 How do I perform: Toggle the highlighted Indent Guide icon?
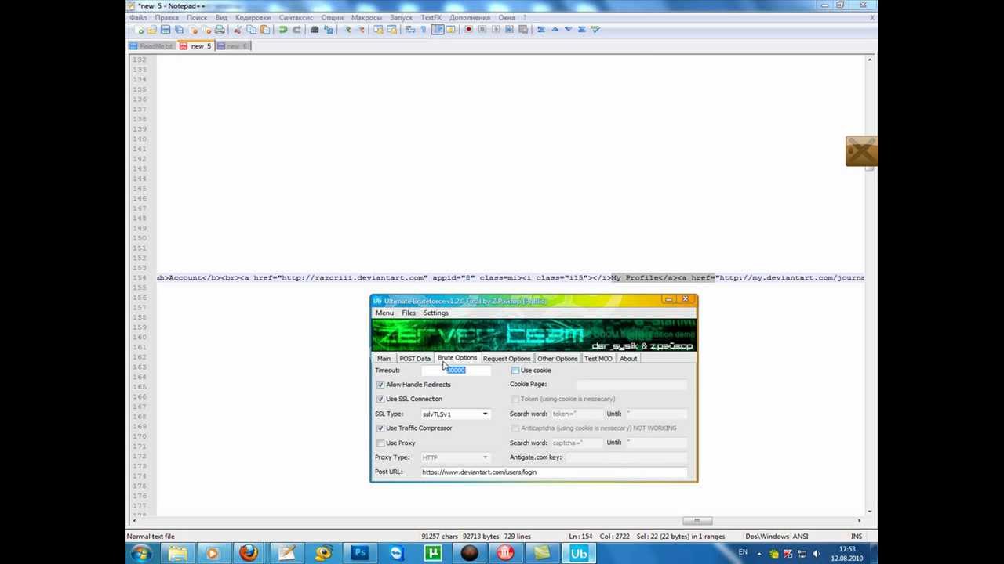[x=437, y=30]
